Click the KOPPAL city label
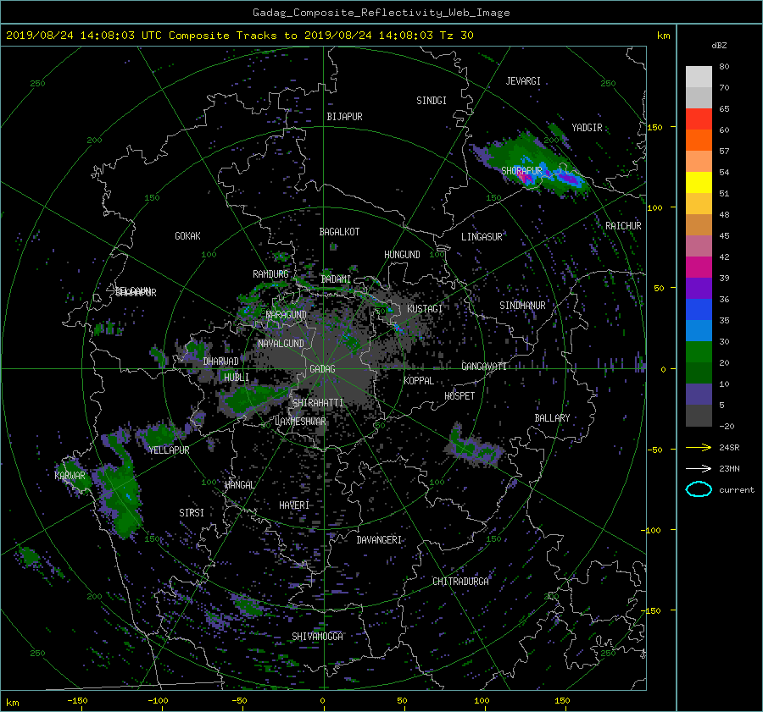The image size is (763, 712). [419, 381]
